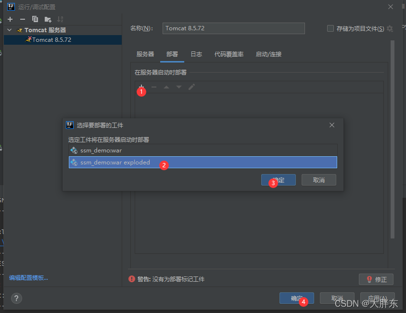This screenshot has height=313, width=406.
Task: Open help with question mark button
Action: (16, 298)
